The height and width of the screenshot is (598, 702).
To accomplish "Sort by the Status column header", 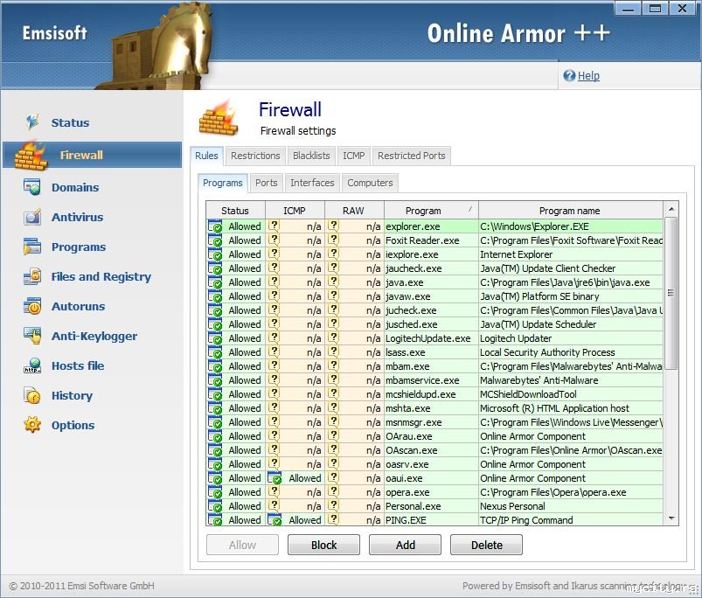I will click(x=235, y=211).
